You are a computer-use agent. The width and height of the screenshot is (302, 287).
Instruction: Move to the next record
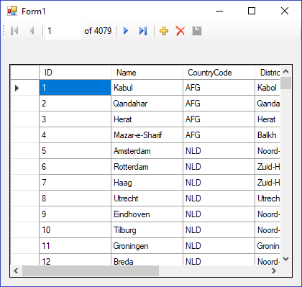click(x=126, y=31)
